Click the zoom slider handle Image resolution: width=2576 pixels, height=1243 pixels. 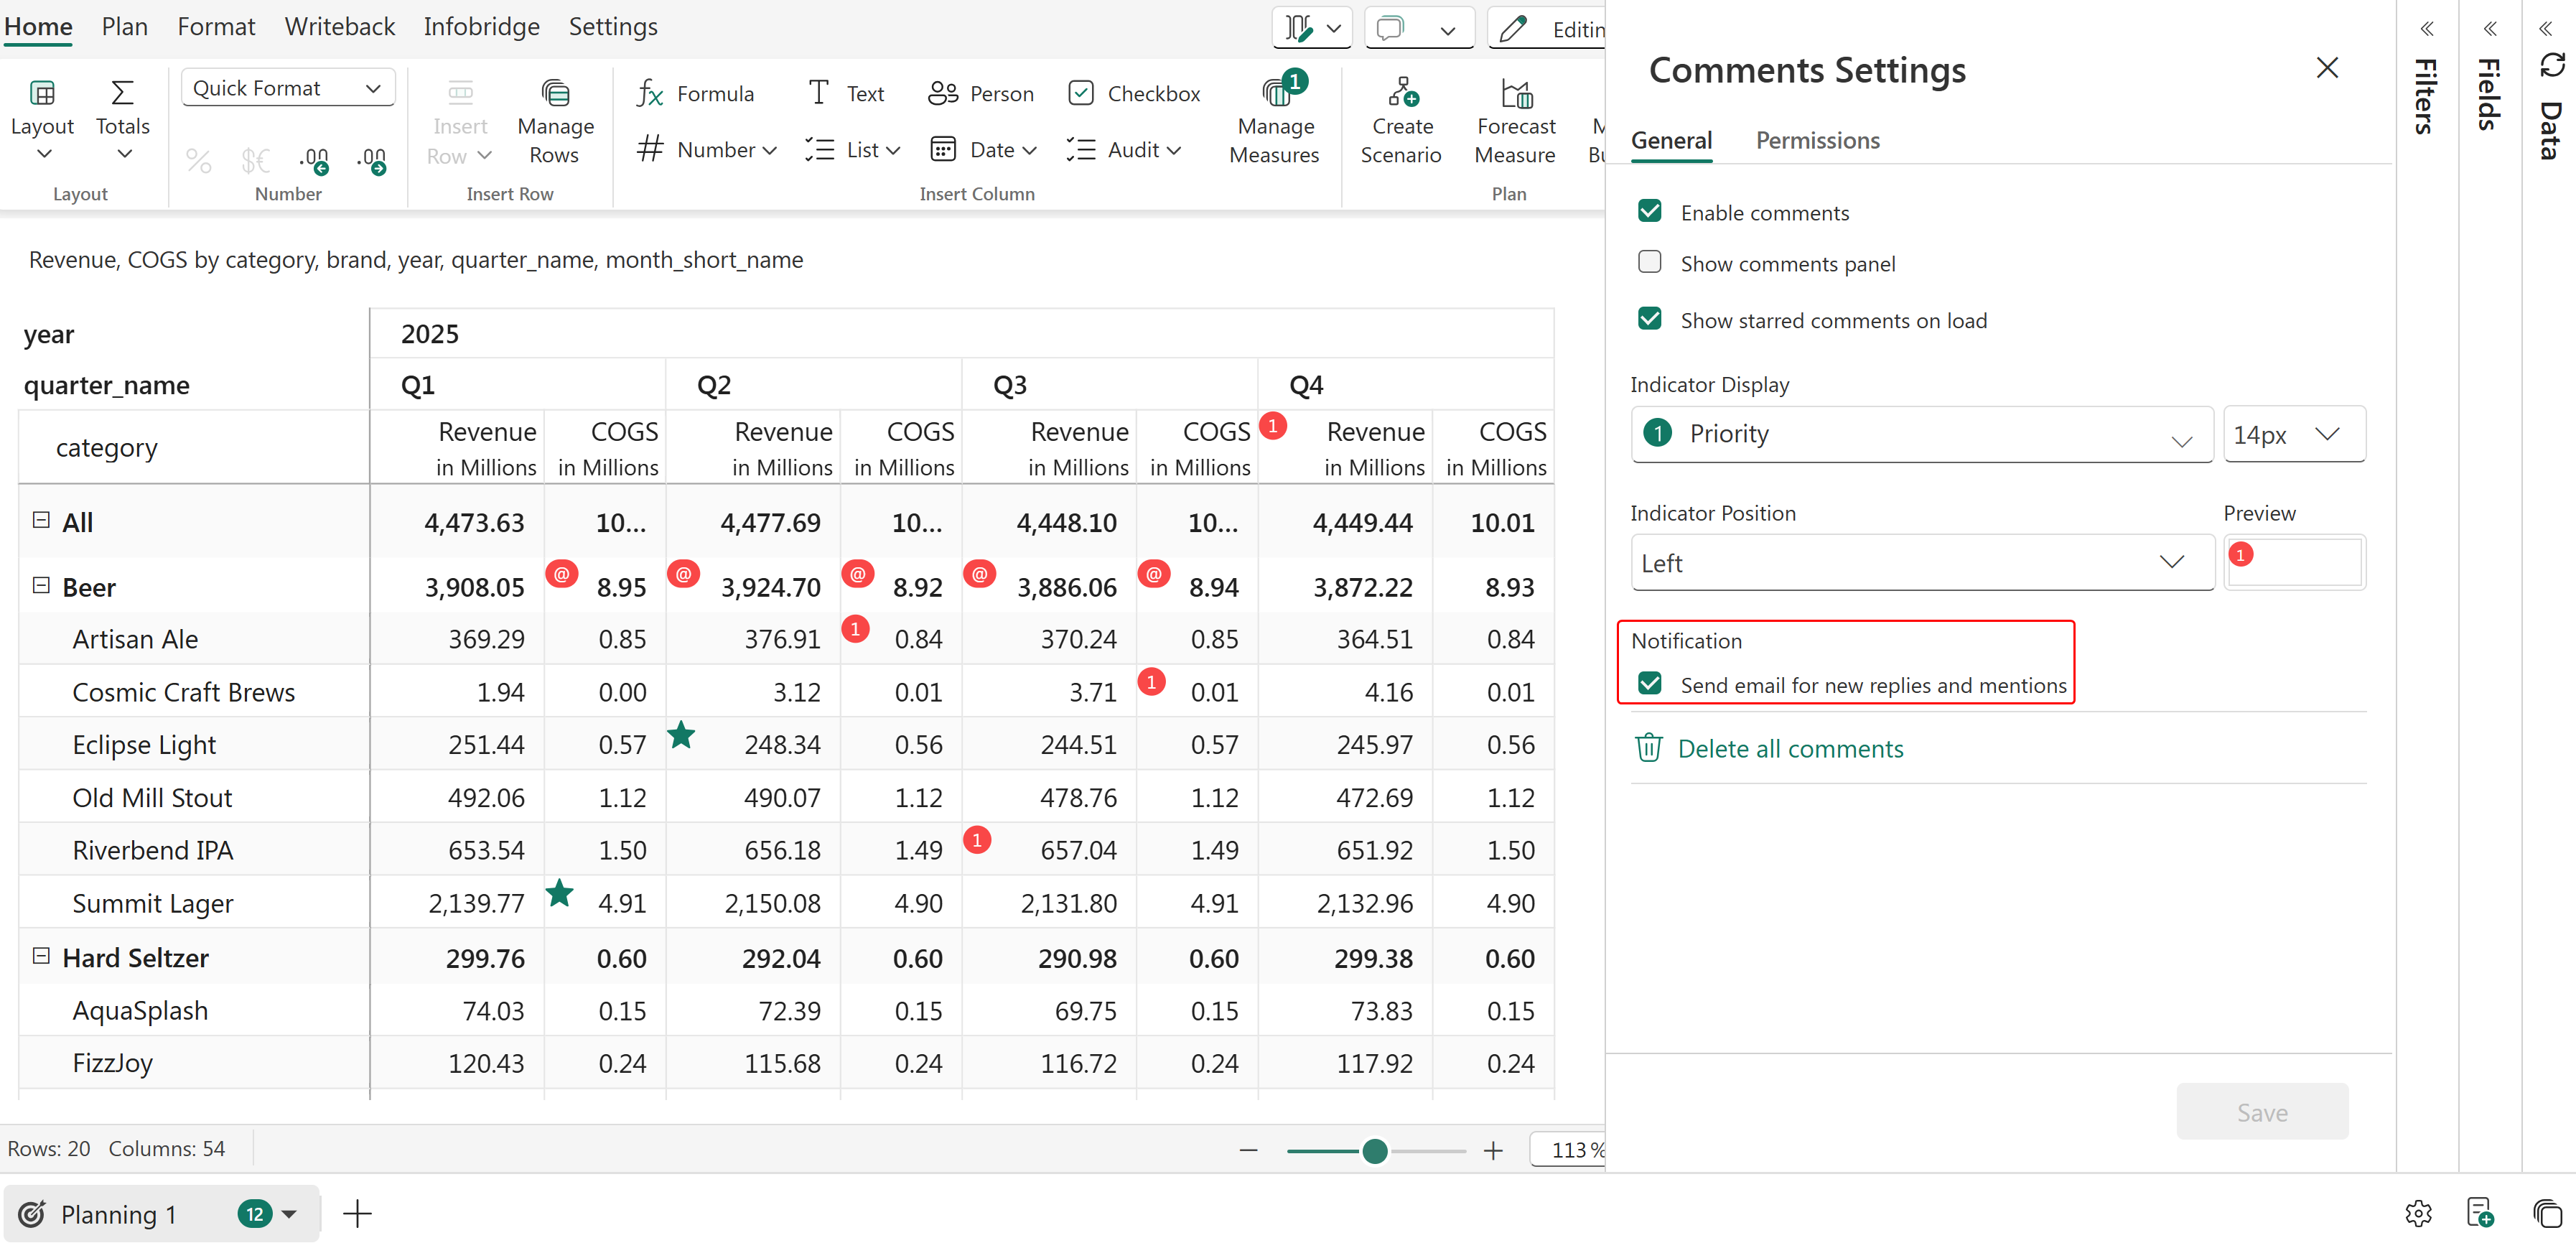[1375, 1150]
